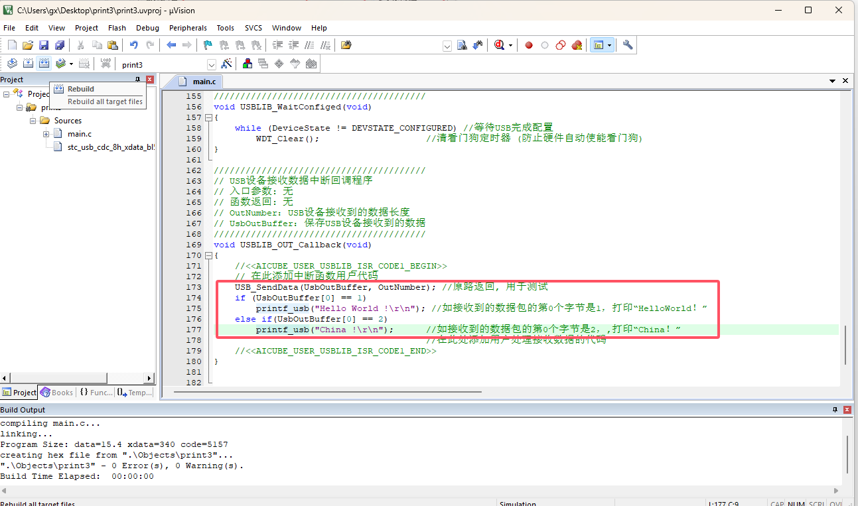Viewport: 858px width, 506px height.
Task: Click the Undo arrow icon
Action: pos(134,45)
